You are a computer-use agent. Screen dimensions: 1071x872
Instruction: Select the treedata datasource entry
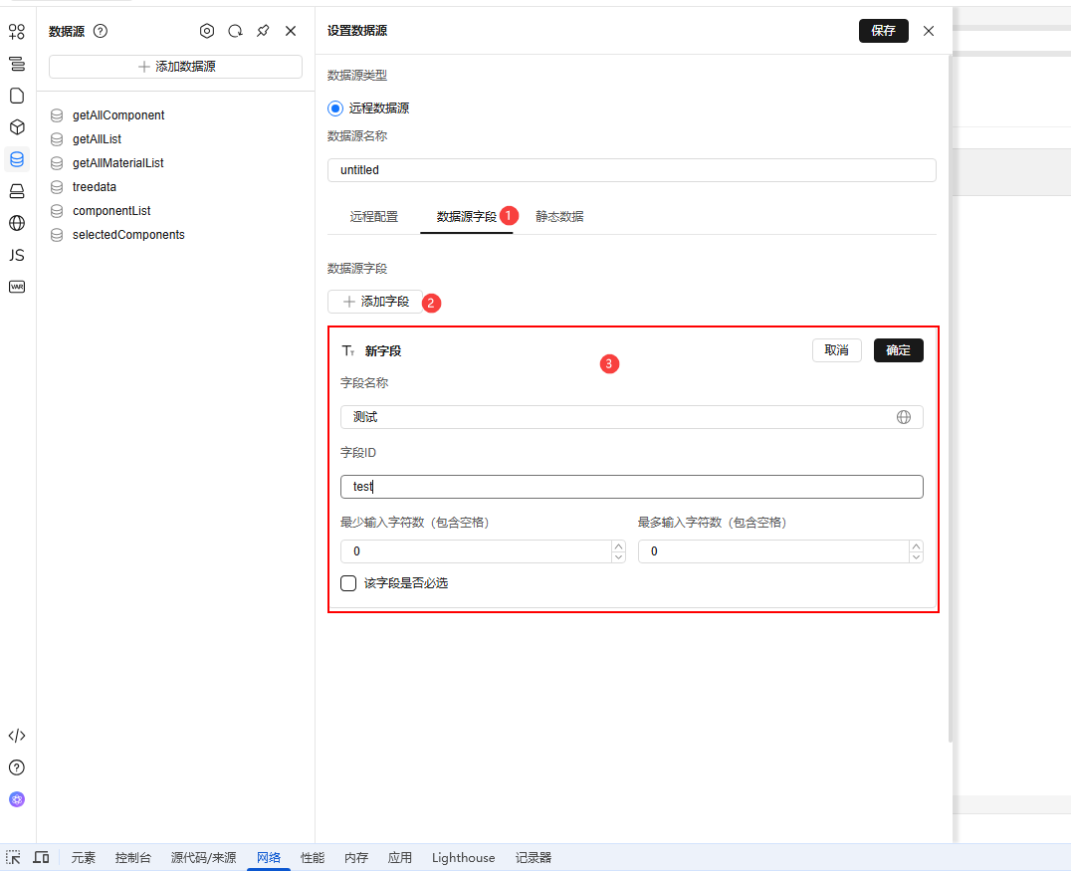point(95,186)
